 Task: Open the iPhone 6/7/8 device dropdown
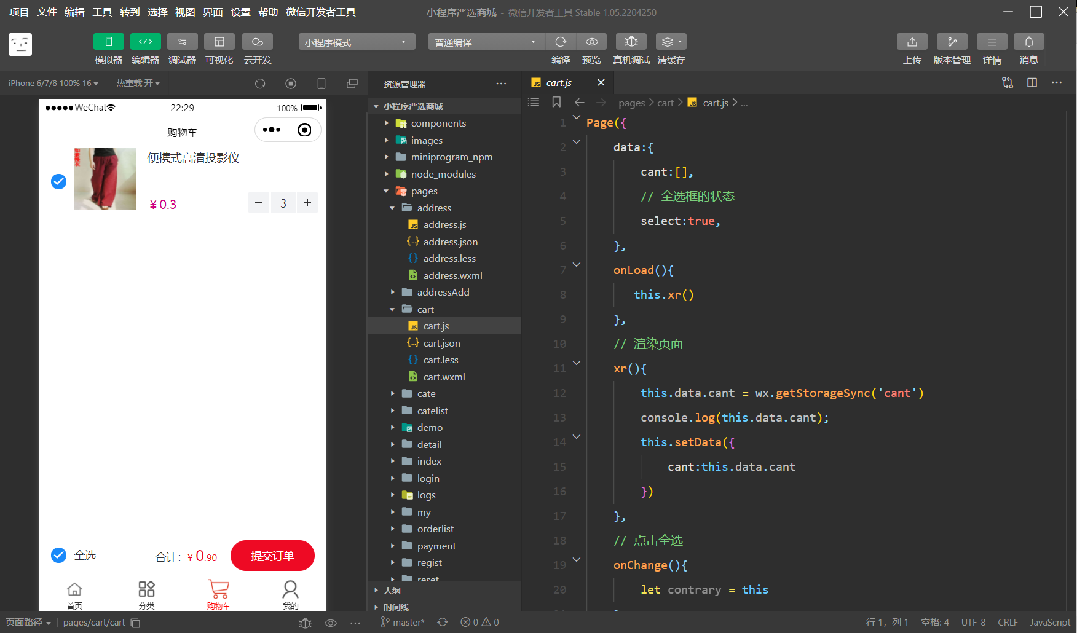(53, 83)
